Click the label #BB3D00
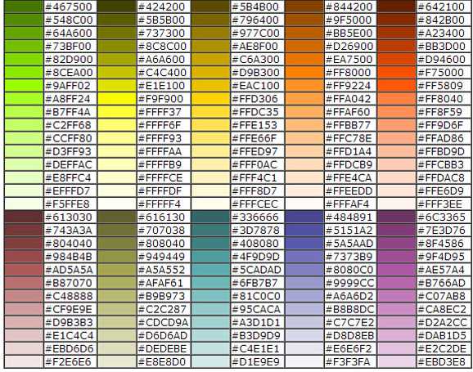Image resolution: width=473 pixels, height=372 pixels. click(441, 46)
